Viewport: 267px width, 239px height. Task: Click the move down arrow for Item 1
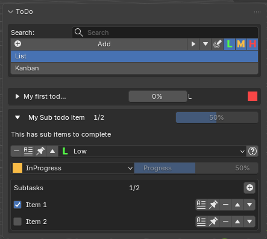250,205
